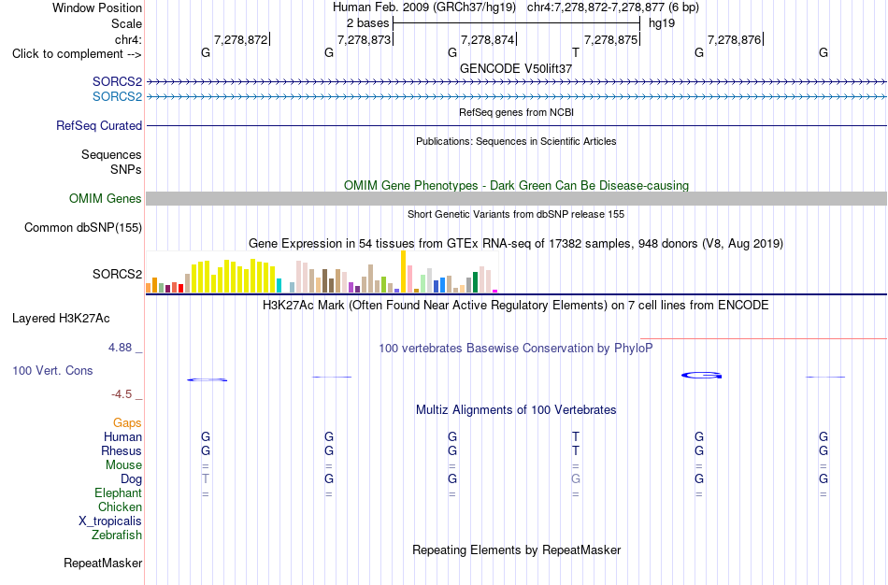This screenshot has width=888, height=585.
Task: Click the H3K27Ac Mark ENCODE track title
Action: click(516, 306)
